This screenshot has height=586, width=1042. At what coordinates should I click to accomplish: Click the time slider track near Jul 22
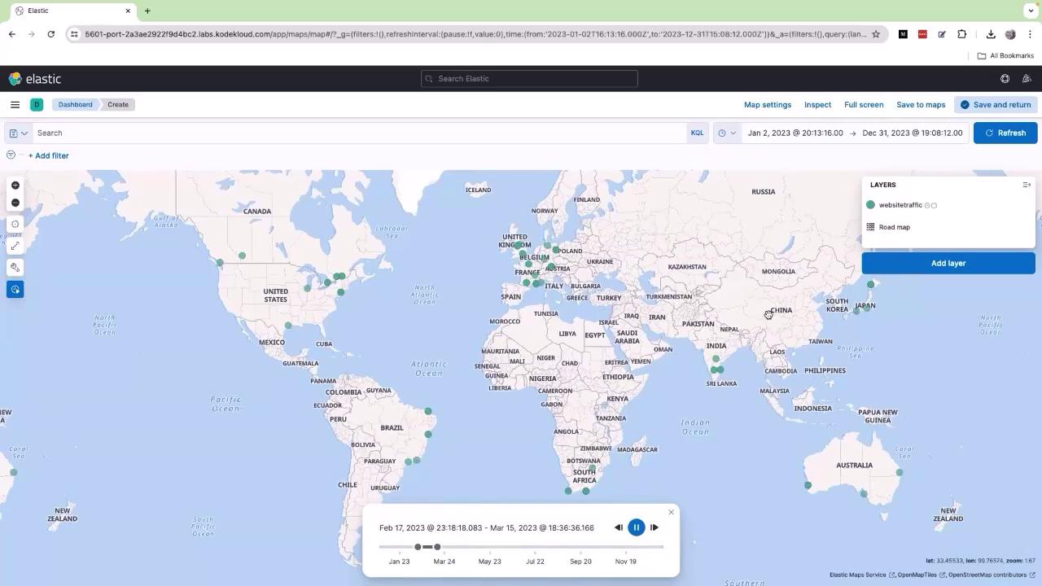click(x=535, y=547)
